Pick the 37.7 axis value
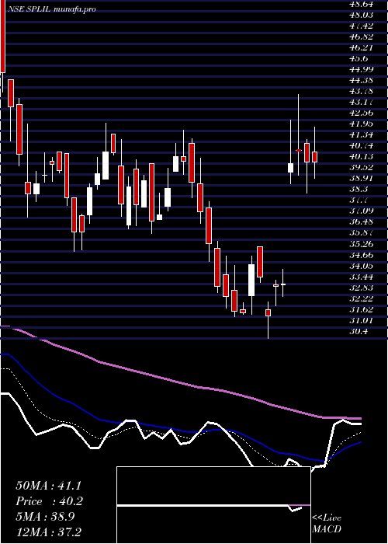Viewport: 388px width, 544px height. pyautogui.click(x=360, y=201)
